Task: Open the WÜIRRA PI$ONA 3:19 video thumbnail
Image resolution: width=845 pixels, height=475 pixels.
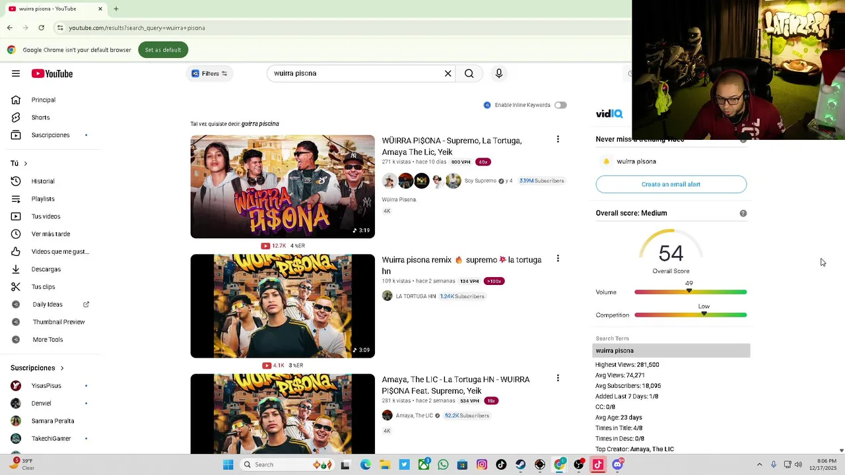Action: pyautogui.click(x=283, y=187)
